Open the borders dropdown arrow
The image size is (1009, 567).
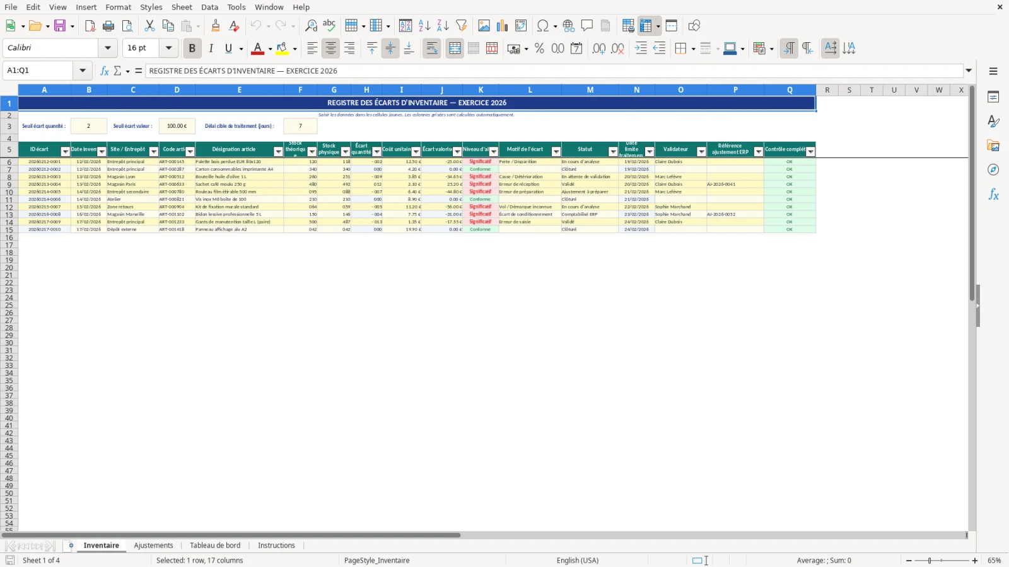(x=693, y=49)
